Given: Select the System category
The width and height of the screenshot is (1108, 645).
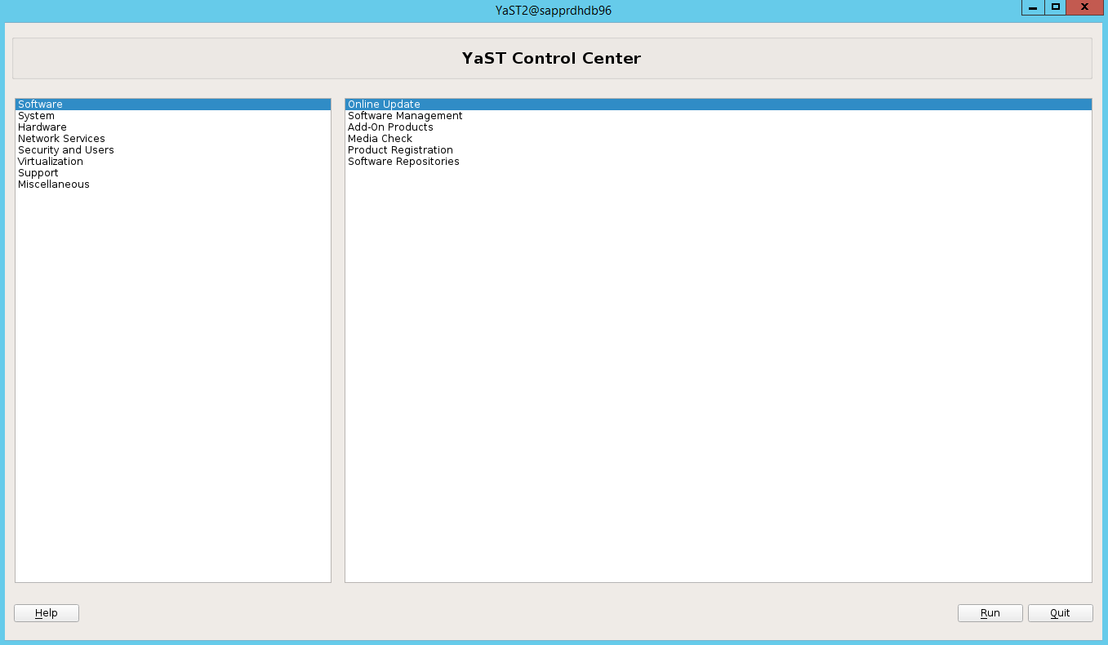Looking at the screenshot, I should 173,116.
